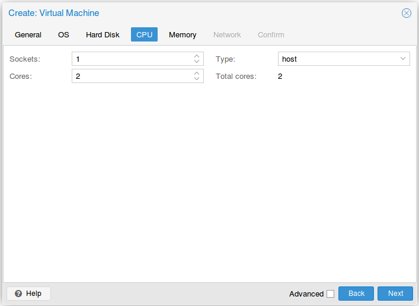The width and height of the screenshot is (419, 306).
Task: Click the Confirm tab
Action: coord(271,35)
